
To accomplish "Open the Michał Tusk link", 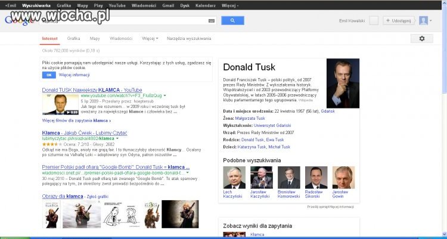I will [x=280, y=147].
